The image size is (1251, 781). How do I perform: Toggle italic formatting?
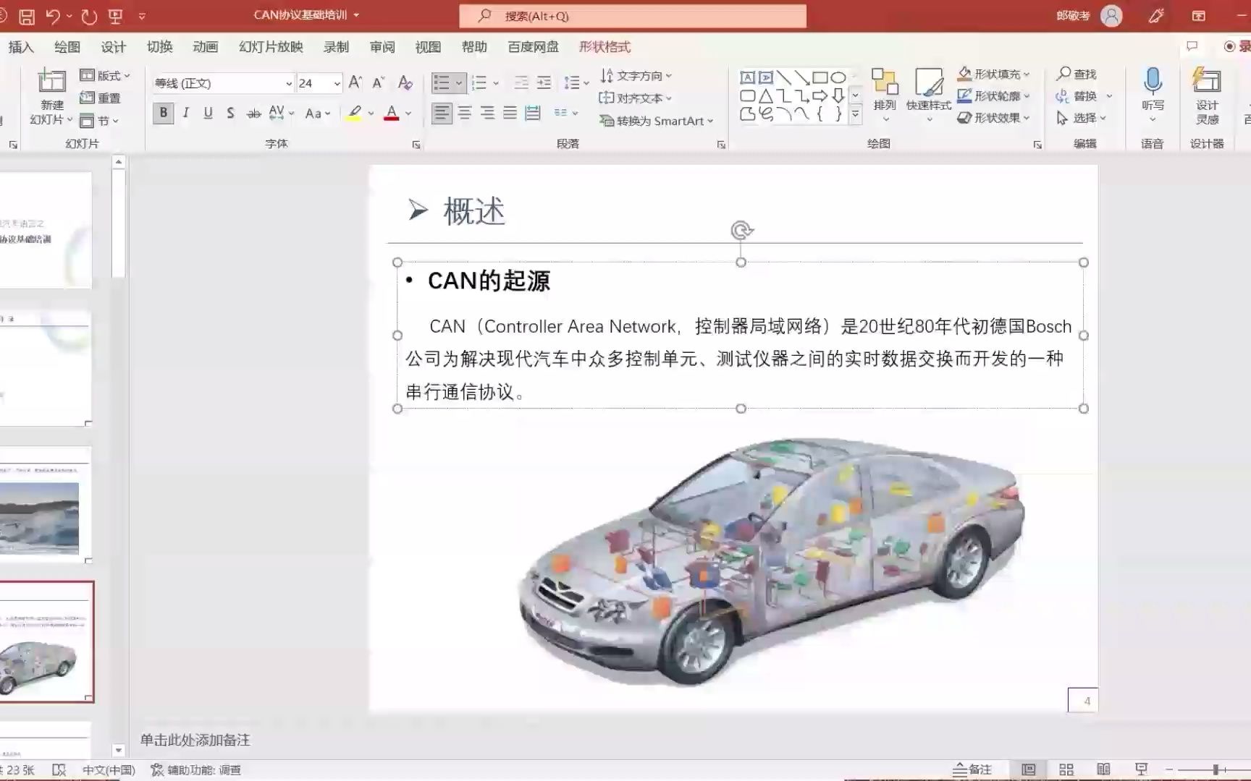pyautogui.click(x=185, y=113)
